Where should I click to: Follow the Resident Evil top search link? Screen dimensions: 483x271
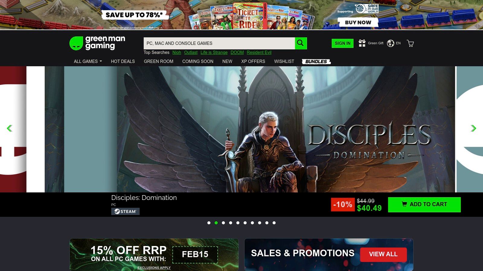pos(259,52)
